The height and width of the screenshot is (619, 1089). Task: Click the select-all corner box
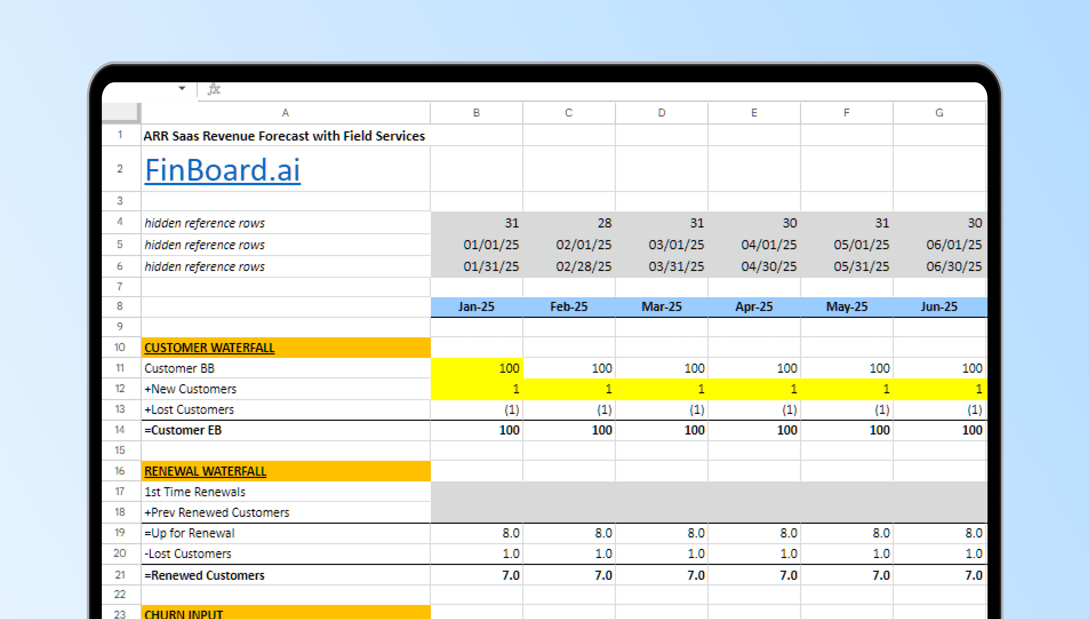pos(121,113)
